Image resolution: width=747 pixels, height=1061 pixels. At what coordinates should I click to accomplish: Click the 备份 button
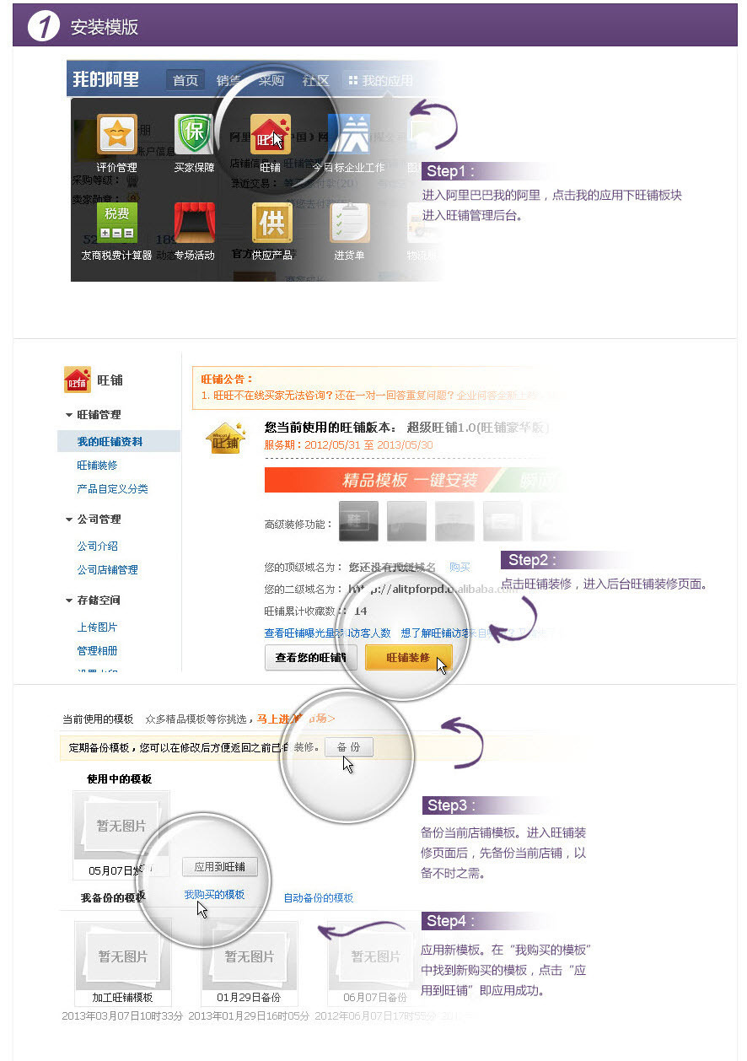(349, 747)
